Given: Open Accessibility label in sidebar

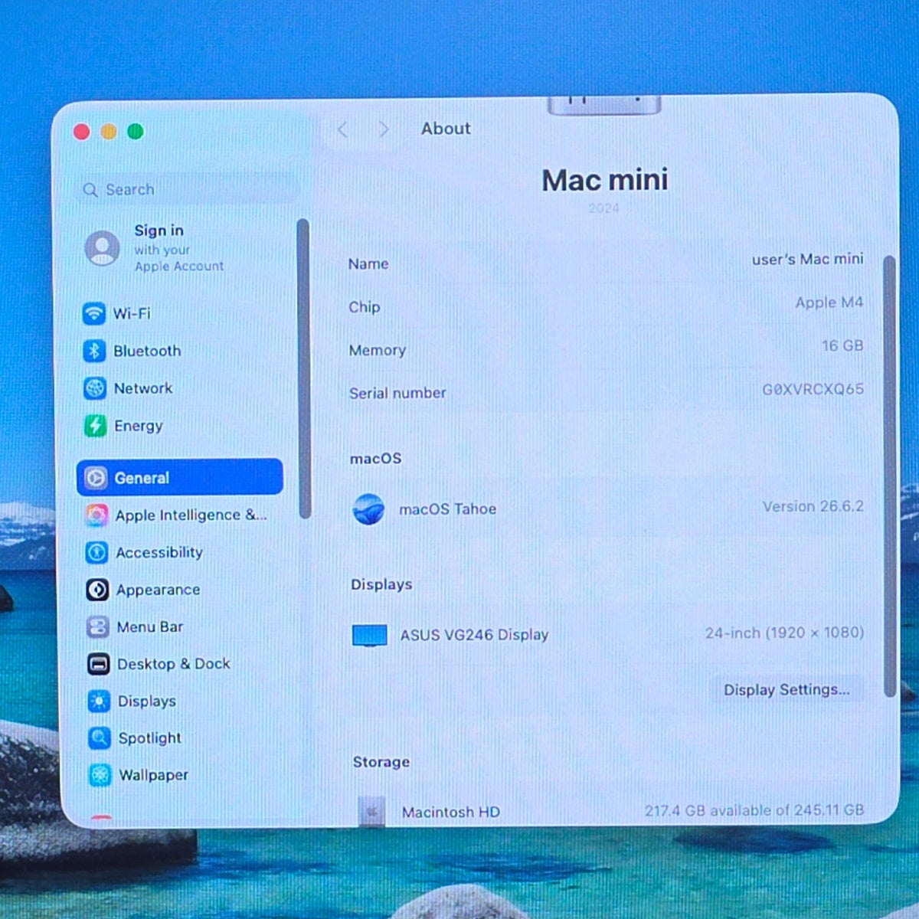Looking at the screenshot, I should (x=159, y=552).
